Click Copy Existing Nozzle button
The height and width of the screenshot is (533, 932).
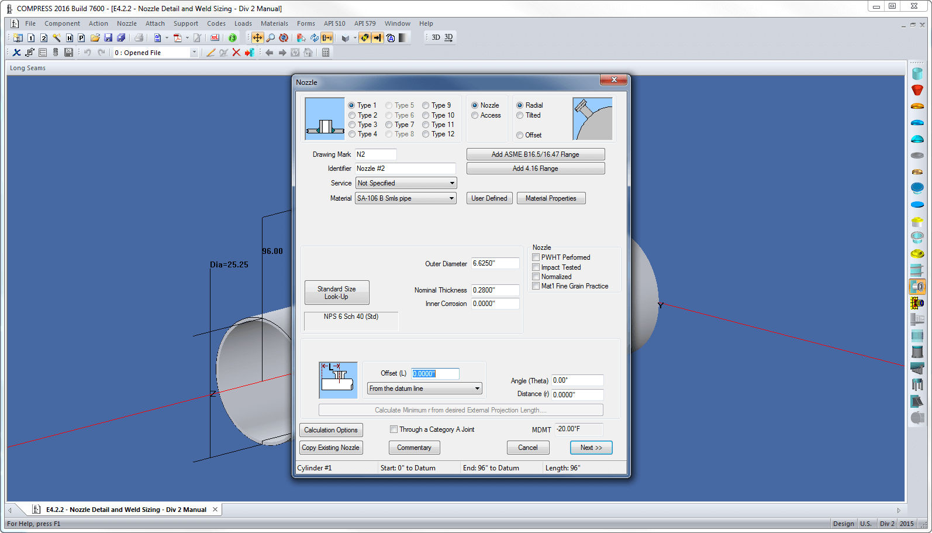(331, 448)
